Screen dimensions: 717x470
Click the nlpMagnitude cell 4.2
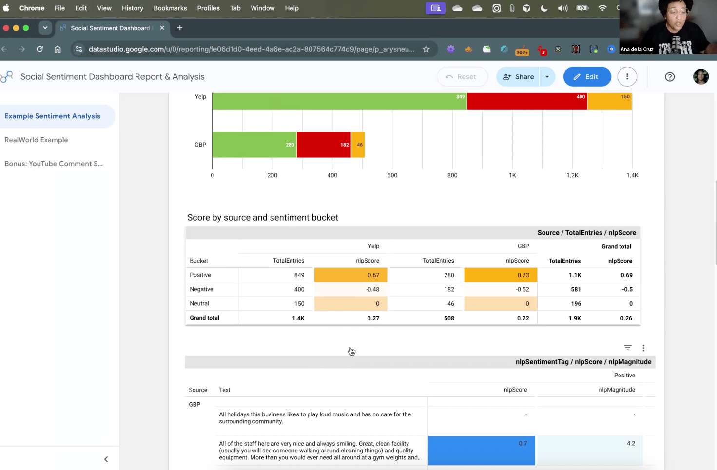pos(590,451)
